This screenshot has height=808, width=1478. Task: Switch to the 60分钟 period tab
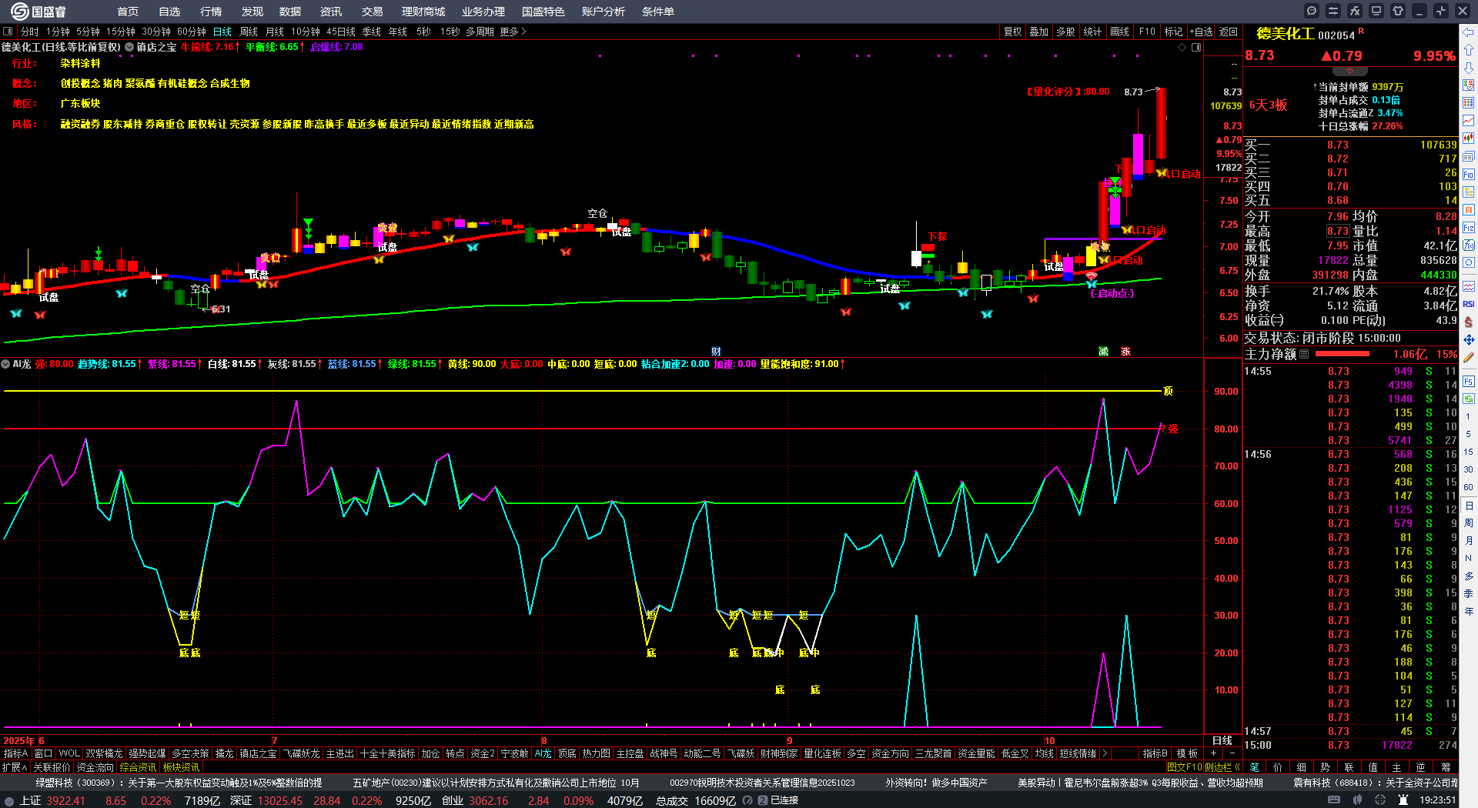[192, 32]
